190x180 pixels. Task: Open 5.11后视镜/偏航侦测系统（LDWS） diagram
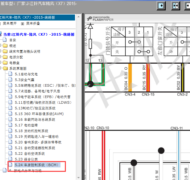coord(43,102)
